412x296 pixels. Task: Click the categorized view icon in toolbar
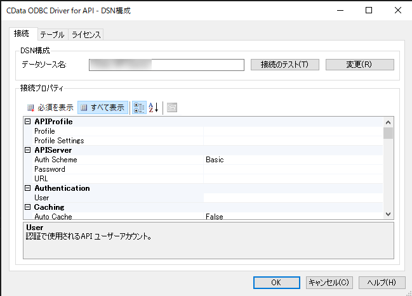(139, 108)
